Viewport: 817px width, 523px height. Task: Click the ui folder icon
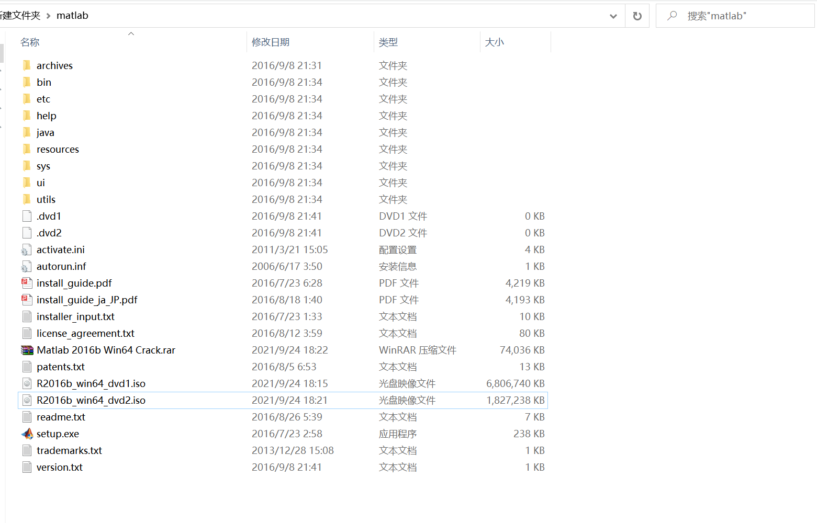click(x=27, y=183)
